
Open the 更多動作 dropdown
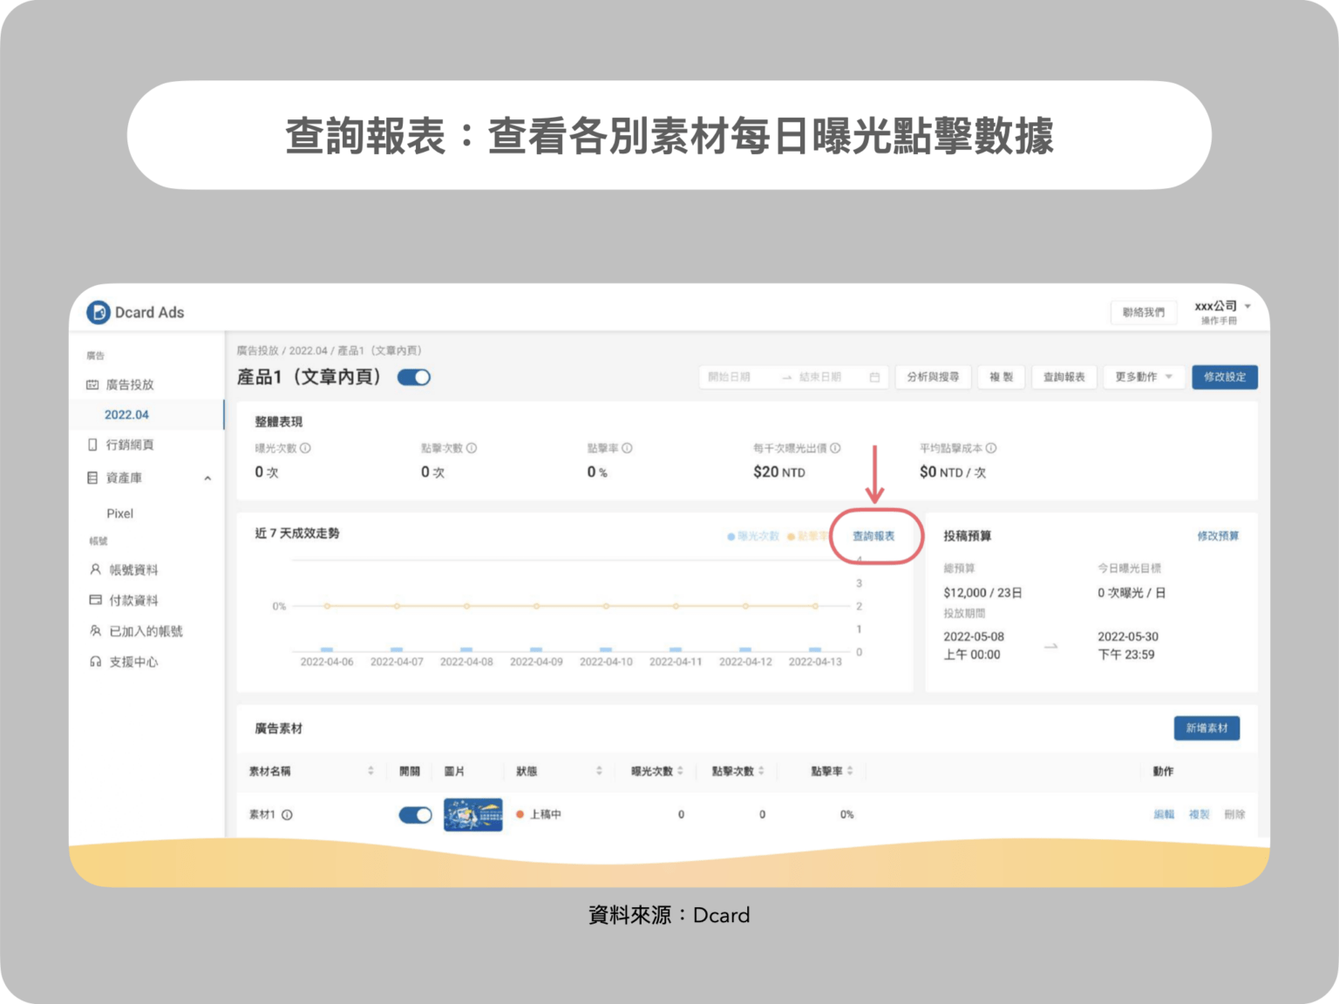coord(1142,376)
